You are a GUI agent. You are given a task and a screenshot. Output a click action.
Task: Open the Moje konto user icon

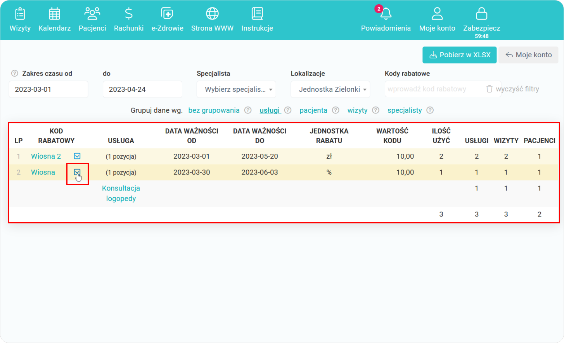click(437, 14)
